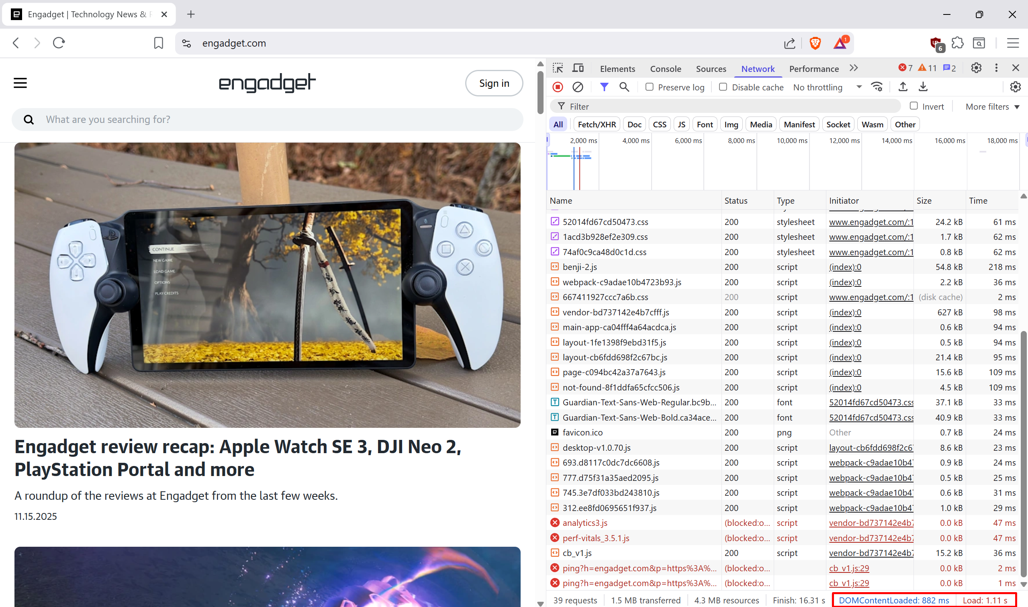This screenshot has height=607, width=1028.
Task: Toggle the network filter funnel icon
Action: [604, 87]
